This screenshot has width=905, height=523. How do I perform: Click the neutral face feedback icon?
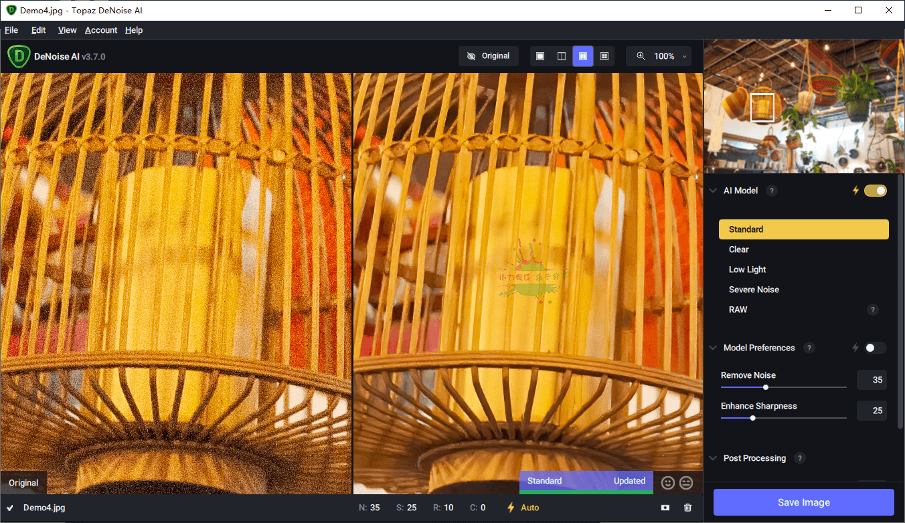[x=685, y=482]
